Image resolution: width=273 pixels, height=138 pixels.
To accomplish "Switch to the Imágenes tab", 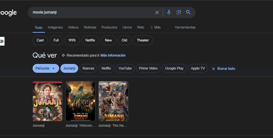I will [x=55, y=27].
